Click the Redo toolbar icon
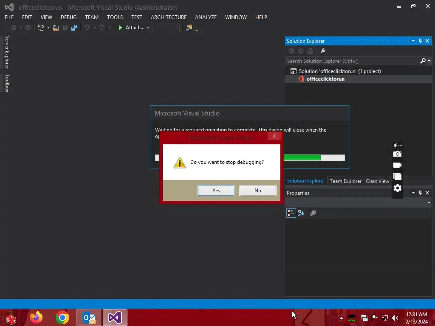The width and height of the screenshot is (435, 326). click(102, 28)
